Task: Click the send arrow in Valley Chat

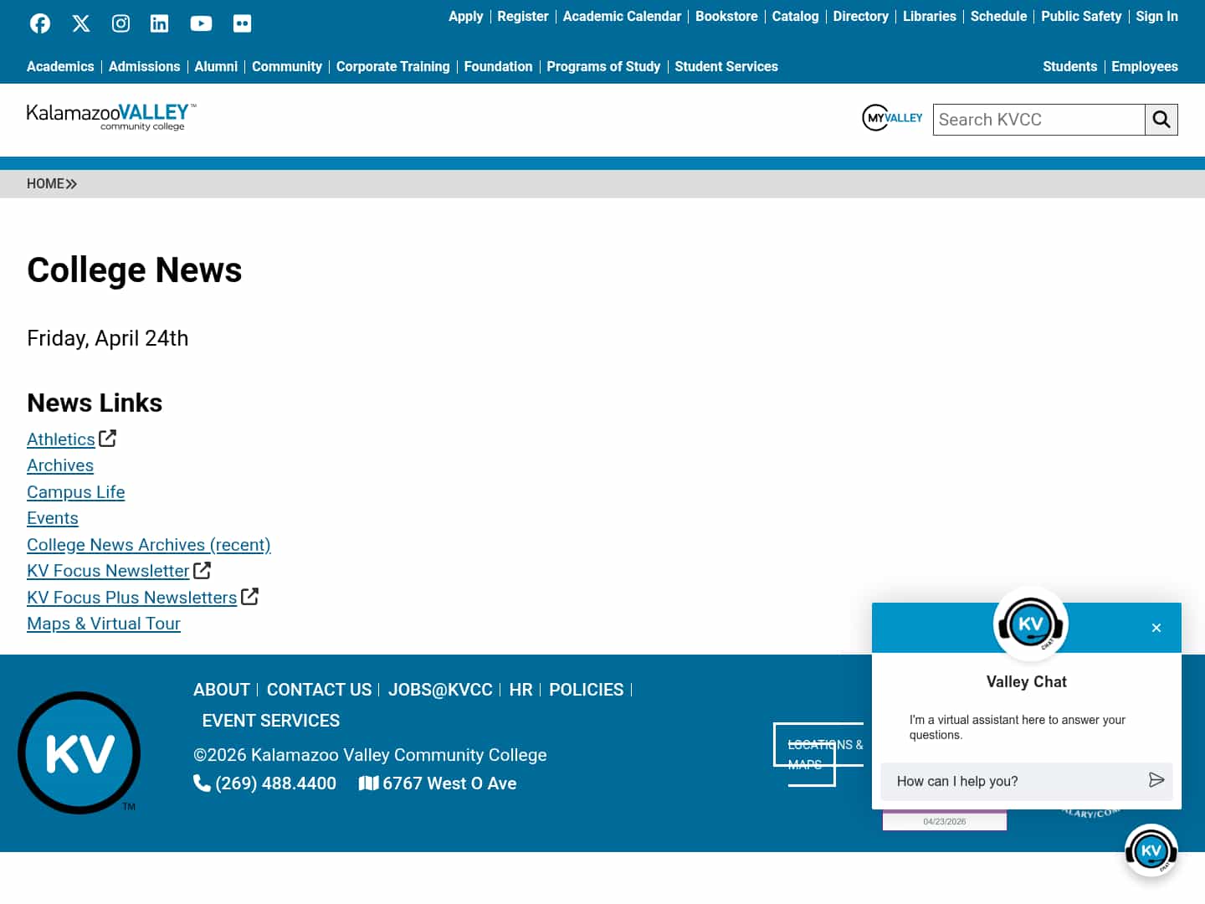Action: click(1157, 781)
